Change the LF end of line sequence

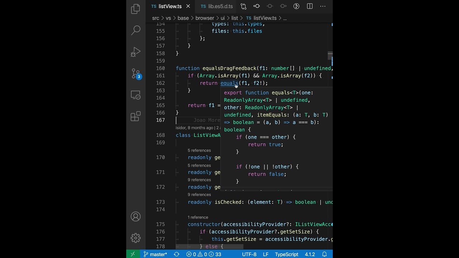266,254
